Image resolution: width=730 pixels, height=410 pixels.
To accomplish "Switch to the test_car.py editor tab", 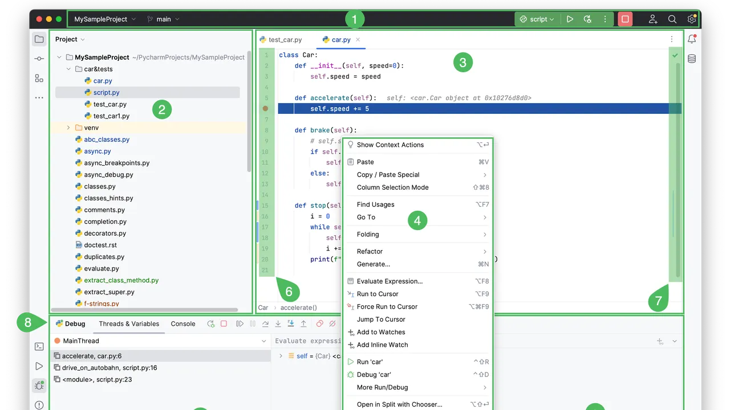I will (x=281, y=40).
